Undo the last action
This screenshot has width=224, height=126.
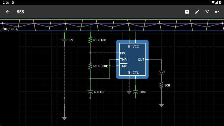[217, 12]
